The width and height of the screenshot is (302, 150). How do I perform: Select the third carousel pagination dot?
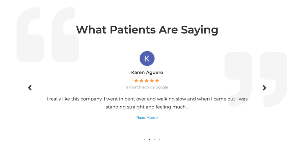[x=155, y=139]
